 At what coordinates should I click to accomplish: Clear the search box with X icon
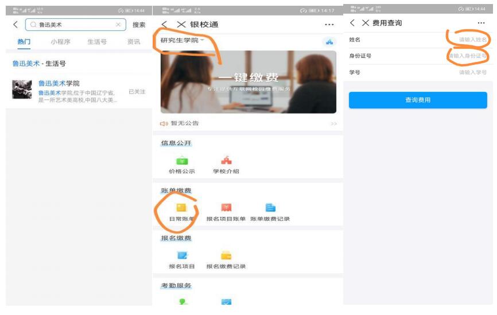tap(118, 25)
